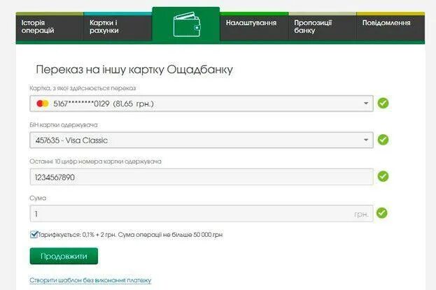
Task: Click green checkmark beside 1234567890 field
Action: click(x=383, y=176)
